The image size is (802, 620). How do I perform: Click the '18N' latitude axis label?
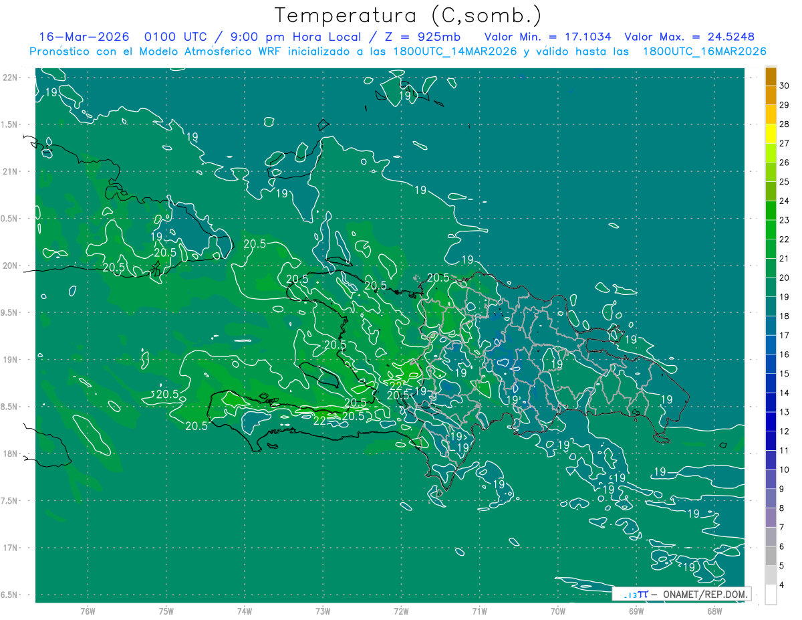tap(11, 454)
